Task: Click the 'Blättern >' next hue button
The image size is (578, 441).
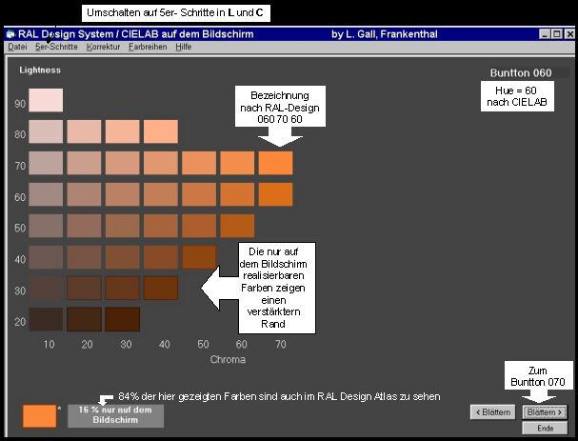Action: coord(546,412)
